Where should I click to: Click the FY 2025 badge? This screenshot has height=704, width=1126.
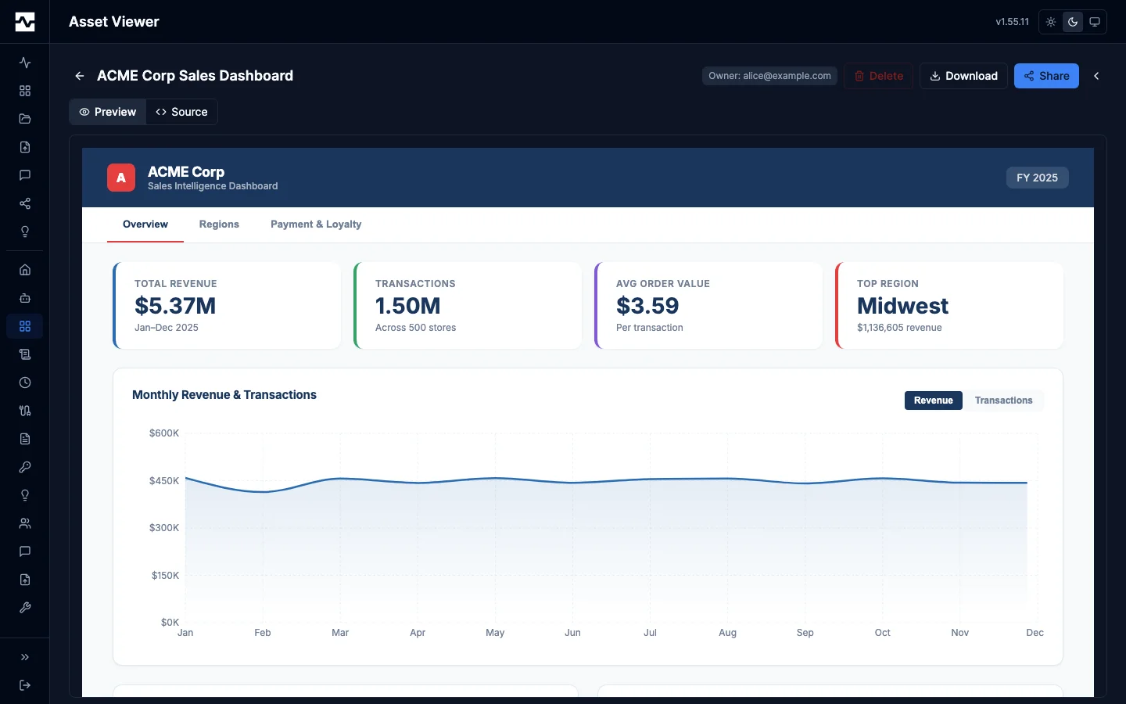coord(1037,178)
